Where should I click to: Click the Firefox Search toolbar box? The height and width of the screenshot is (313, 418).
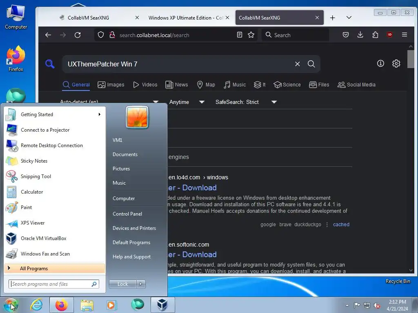click(296, 35)
